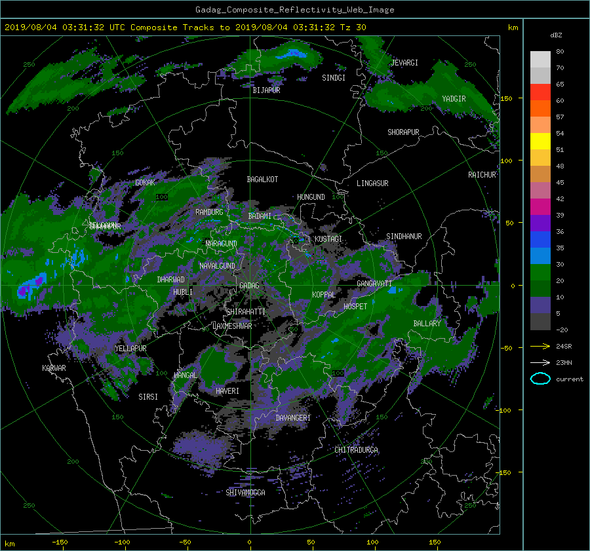Click the LAXMESHWAR city label
590x551 pixels.
tap(232, 326)
